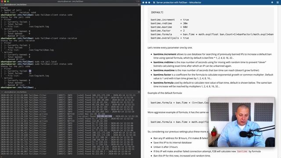Click the 'So, considering our previous settings' sentence
The height and width of the screenshot is (158, 281).
[x=178, y=132]
